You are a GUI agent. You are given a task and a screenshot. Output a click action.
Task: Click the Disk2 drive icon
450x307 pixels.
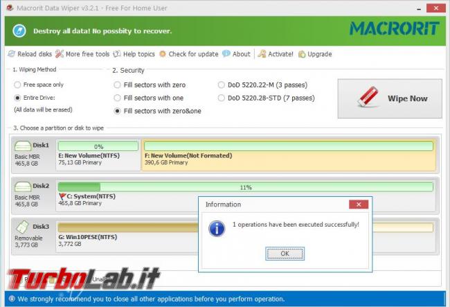point(23,186)
